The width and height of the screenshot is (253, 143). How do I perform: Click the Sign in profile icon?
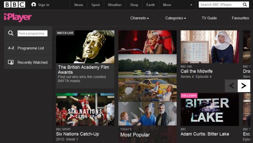(x=34, y=5)
